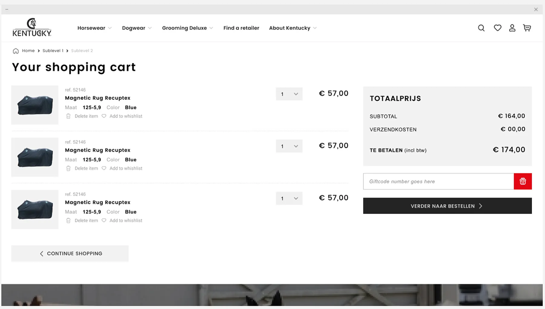The width and height of the screenshot is (545, 309).
Task: Click Verder naar bestellen button
Action: coord(447,206)
